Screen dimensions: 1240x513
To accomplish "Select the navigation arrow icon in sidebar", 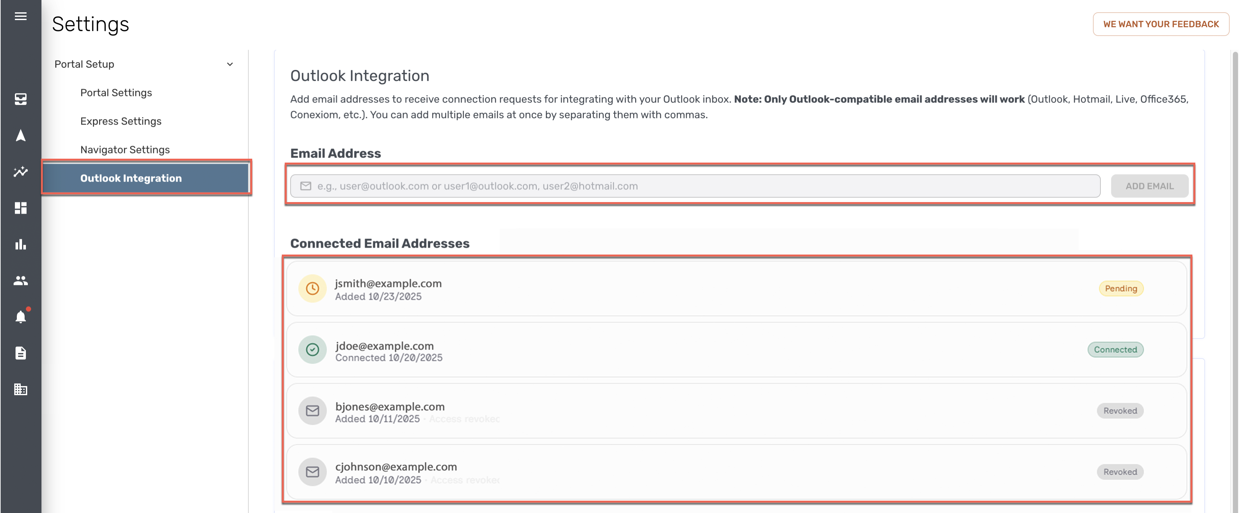I will click(x=21, y=136).
